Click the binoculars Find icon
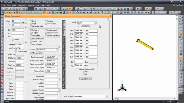Screen dimensions: 184x103 tap(61, 13)
